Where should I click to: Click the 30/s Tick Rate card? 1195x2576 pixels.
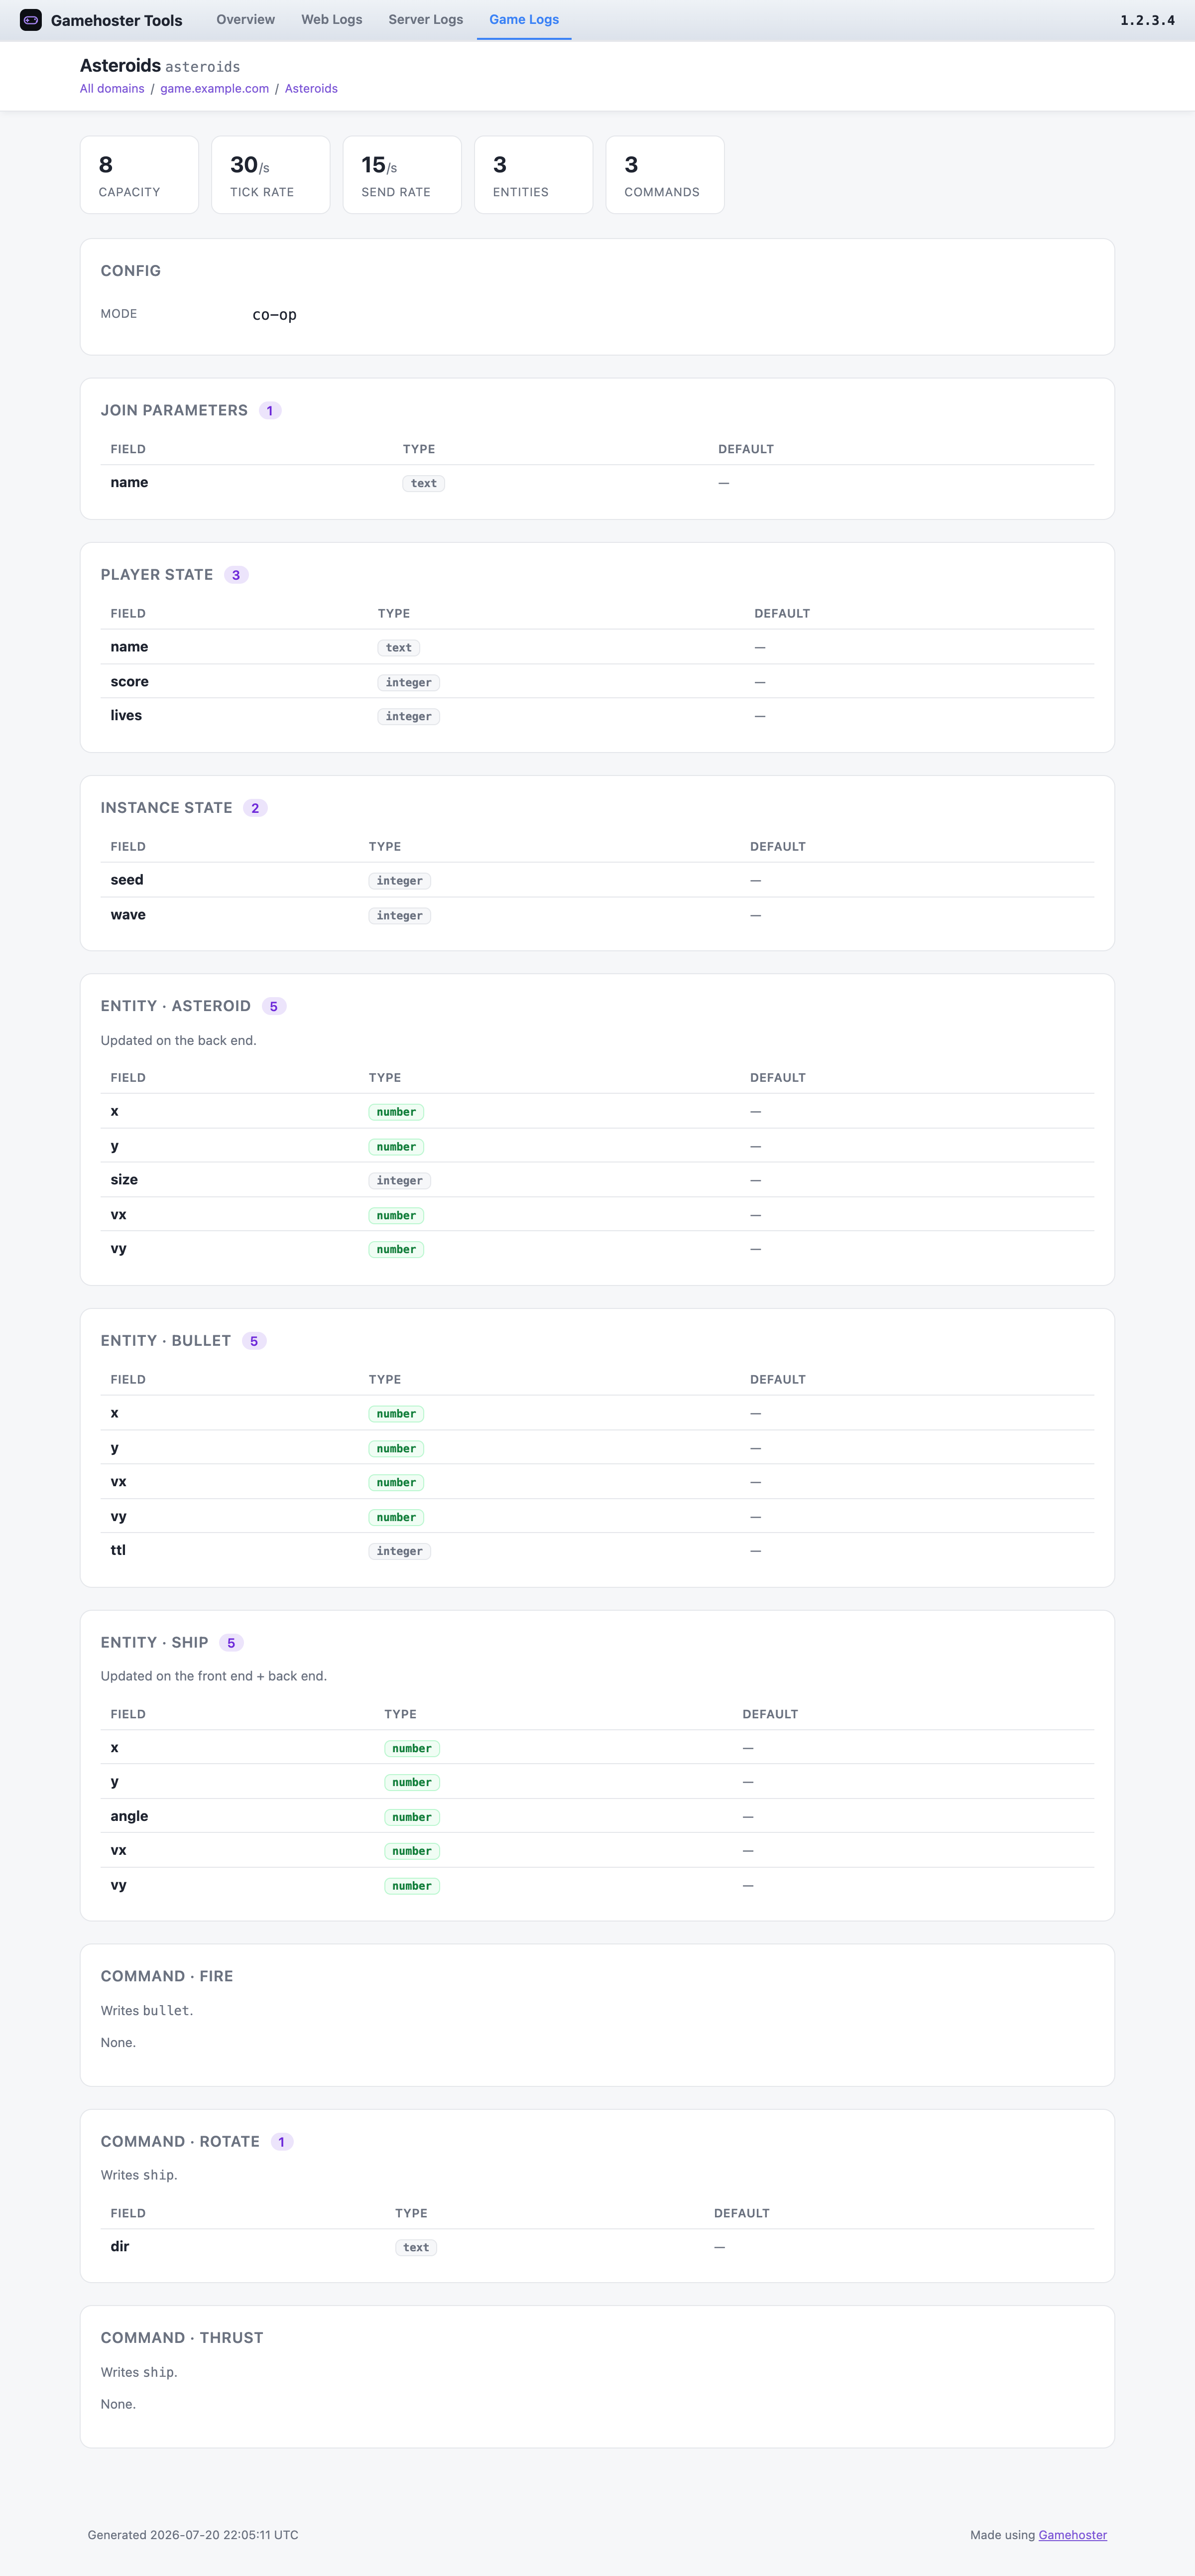tap(270, 175)
